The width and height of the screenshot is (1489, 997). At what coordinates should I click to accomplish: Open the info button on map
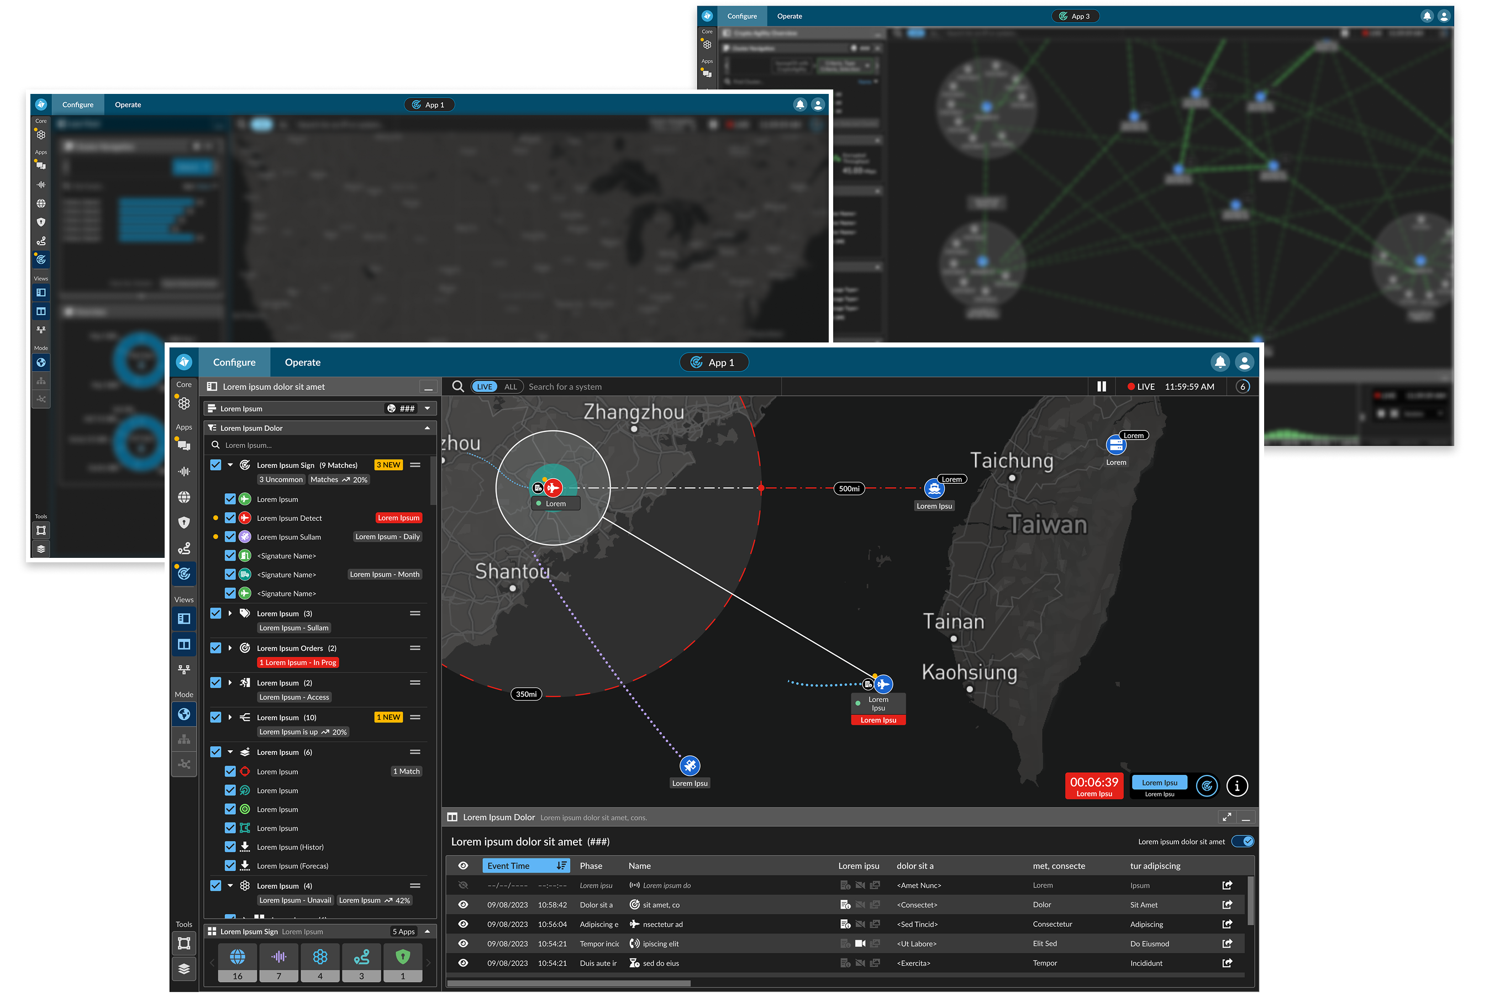[1237, 787]
